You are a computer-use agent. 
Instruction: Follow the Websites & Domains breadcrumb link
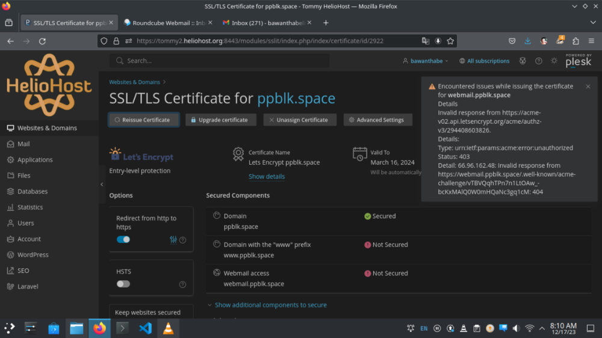tap(134, 82)
